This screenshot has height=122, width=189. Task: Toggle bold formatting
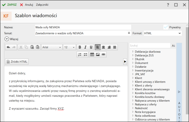(x=80, y=47)
